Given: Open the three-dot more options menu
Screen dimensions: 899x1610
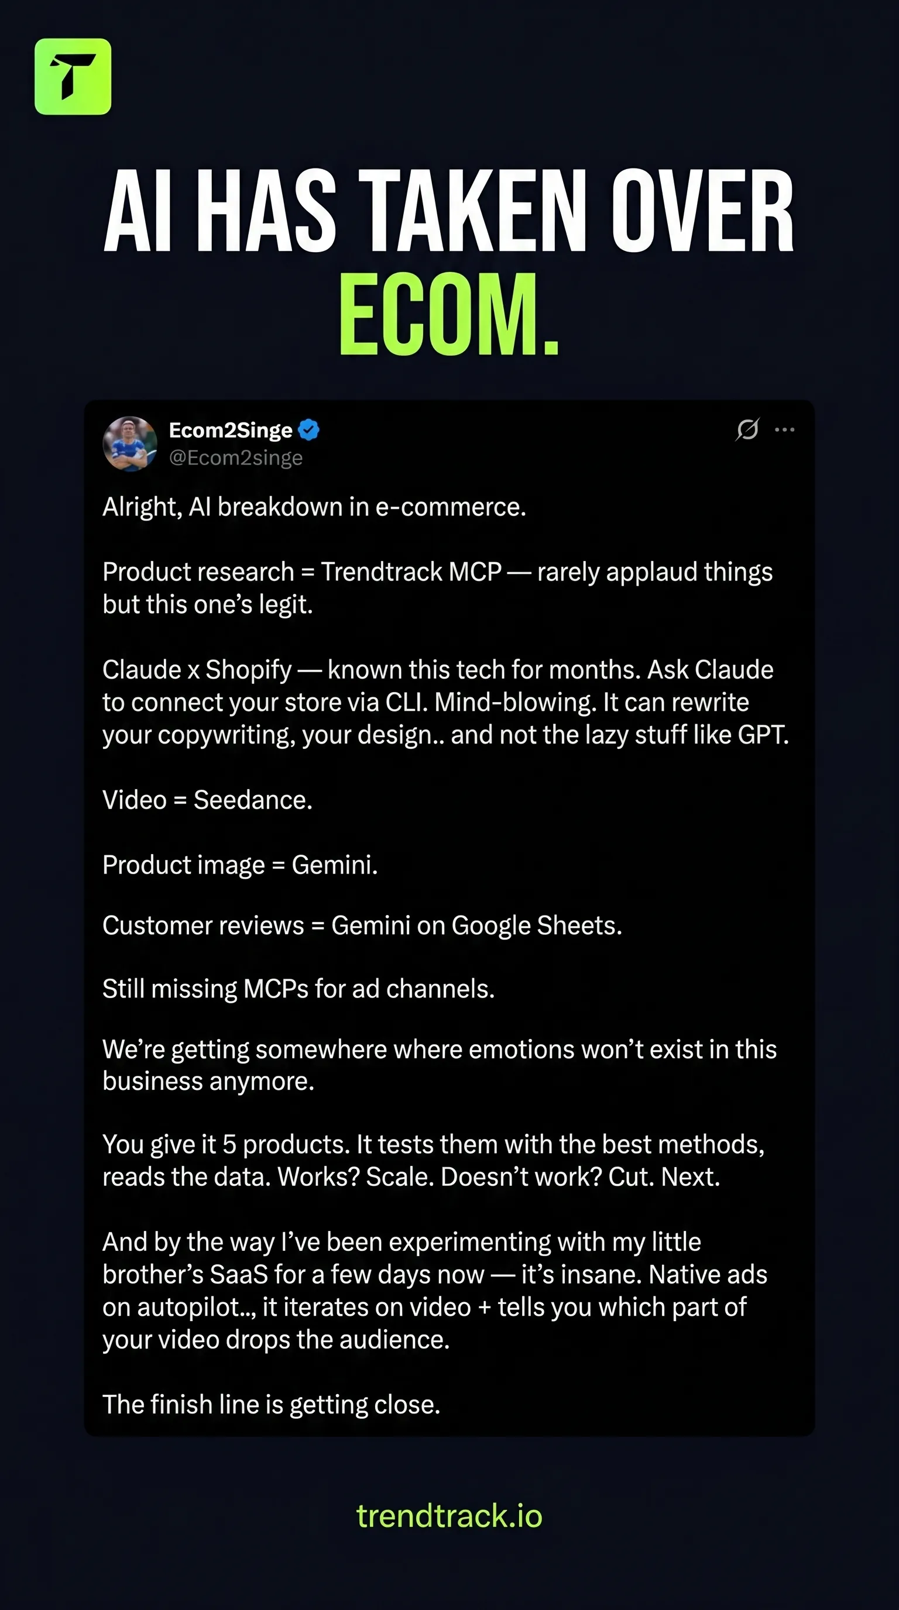Looking at the screenshot, I should tap(785, 429).
